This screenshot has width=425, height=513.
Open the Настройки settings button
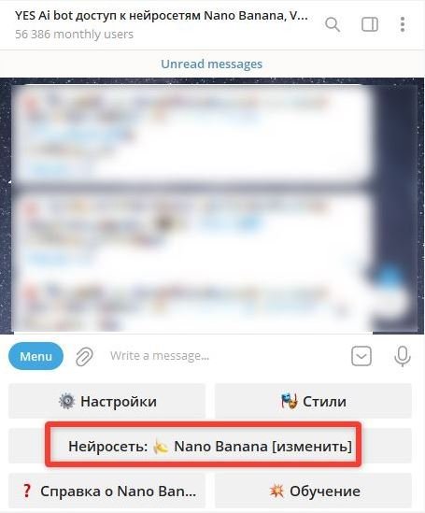(106, 401)
